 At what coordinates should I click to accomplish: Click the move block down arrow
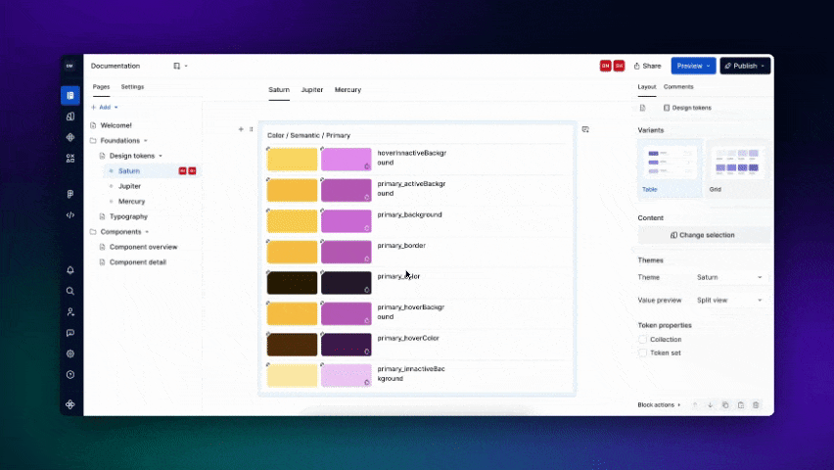(710, 405)
